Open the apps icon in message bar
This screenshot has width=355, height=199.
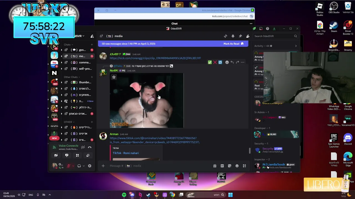[244, 166]
